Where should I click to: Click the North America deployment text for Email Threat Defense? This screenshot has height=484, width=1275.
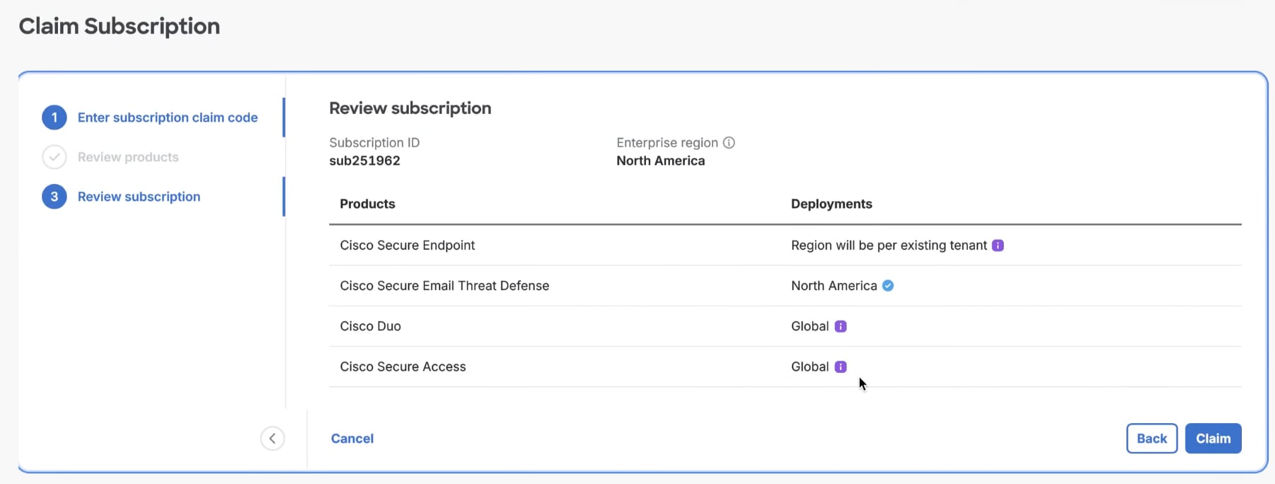834,286
